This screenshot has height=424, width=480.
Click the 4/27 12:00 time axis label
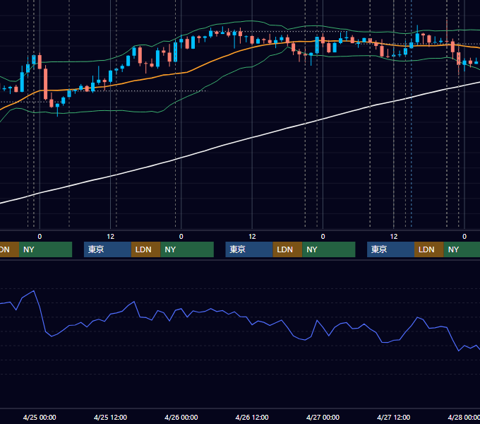394,417
